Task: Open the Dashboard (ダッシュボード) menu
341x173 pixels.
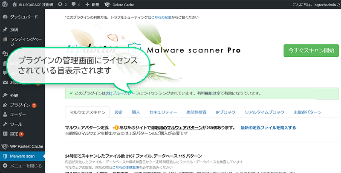Action: (23, 17)
